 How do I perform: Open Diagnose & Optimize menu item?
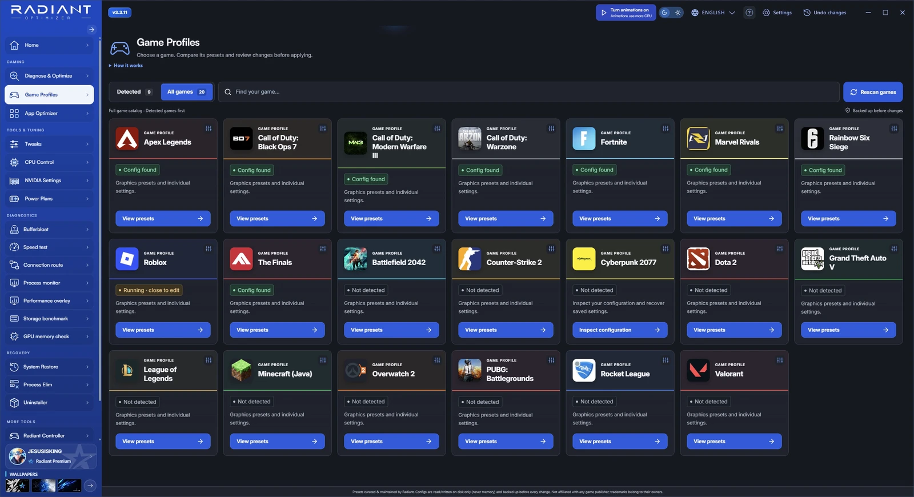49,76
